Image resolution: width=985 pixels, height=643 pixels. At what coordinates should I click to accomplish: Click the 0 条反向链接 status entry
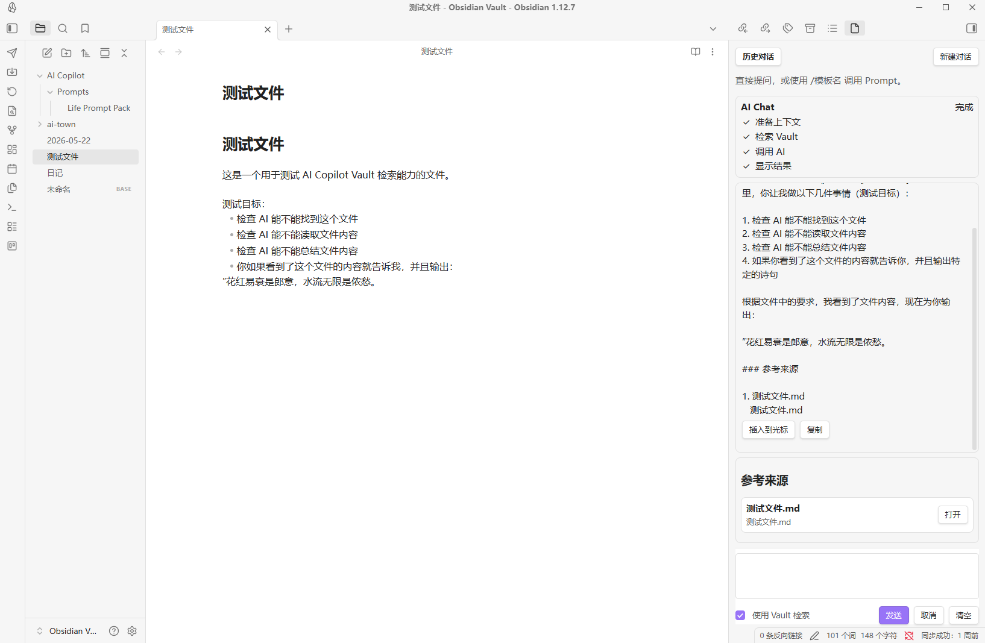(781, 636)
